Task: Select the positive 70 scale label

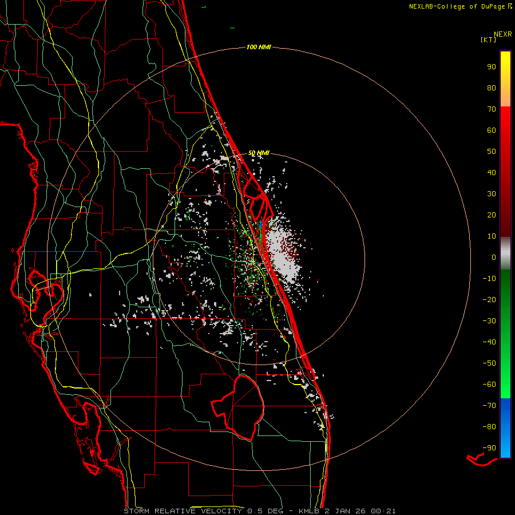Action: point(492,109)
